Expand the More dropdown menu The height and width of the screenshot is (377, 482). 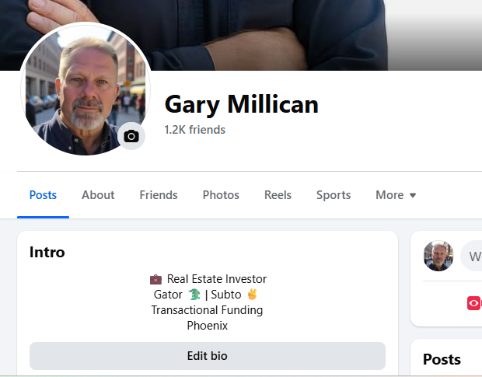pos(396,195)
